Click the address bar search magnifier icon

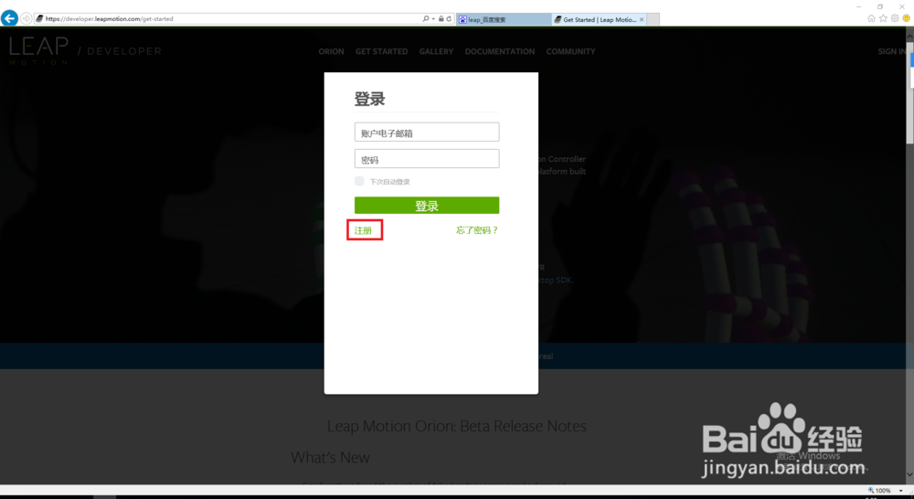[x=426, y=18]
